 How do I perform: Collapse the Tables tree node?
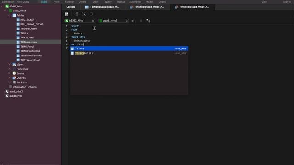[x=9, y=15]
